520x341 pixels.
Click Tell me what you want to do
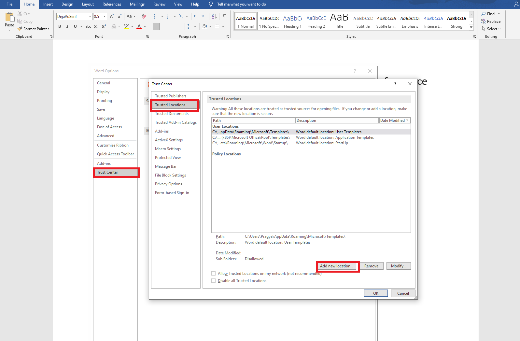pyautogui.click(x=241, y=4)
